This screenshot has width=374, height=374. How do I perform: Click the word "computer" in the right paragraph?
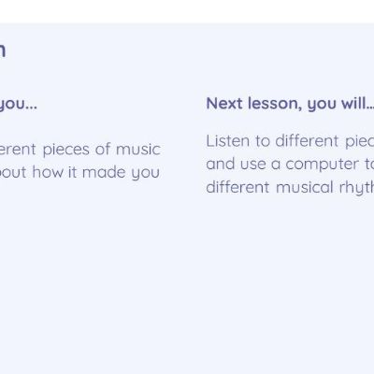(x=323, y=165)
